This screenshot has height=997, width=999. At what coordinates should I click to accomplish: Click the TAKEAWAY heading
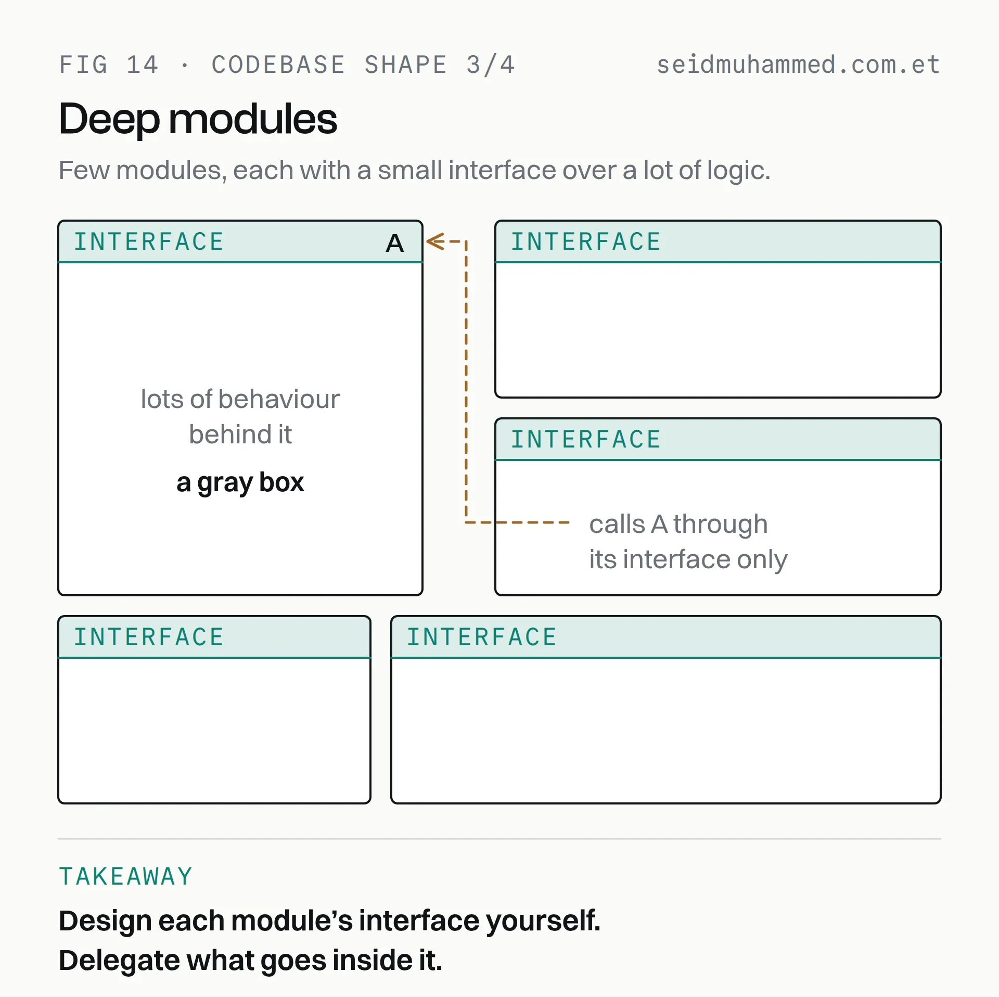(125, 876)
